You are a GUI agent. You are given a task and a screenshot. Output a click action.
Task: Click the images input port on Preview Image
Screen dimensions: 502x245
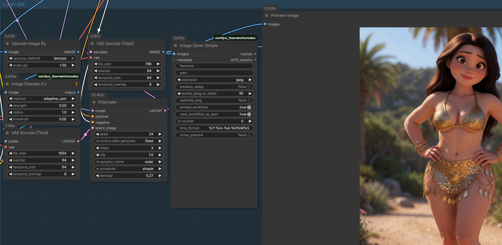tap(265, 24)
